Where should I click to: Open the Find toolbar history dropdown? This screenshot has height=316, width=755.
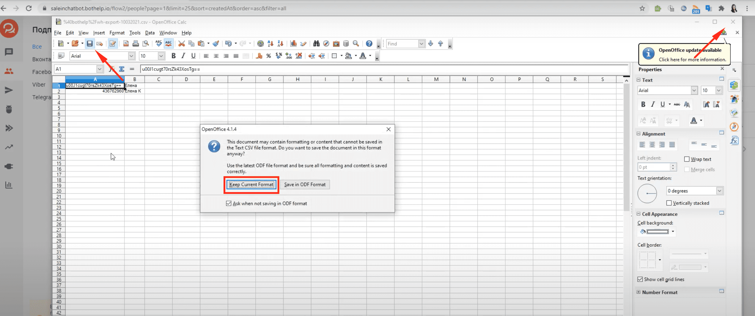[x=421, y=44]
